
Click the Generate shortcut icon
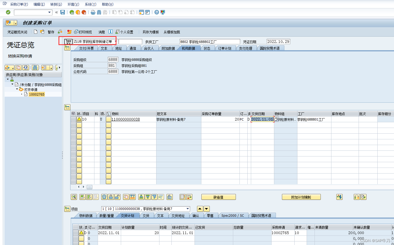pos(147,12)
